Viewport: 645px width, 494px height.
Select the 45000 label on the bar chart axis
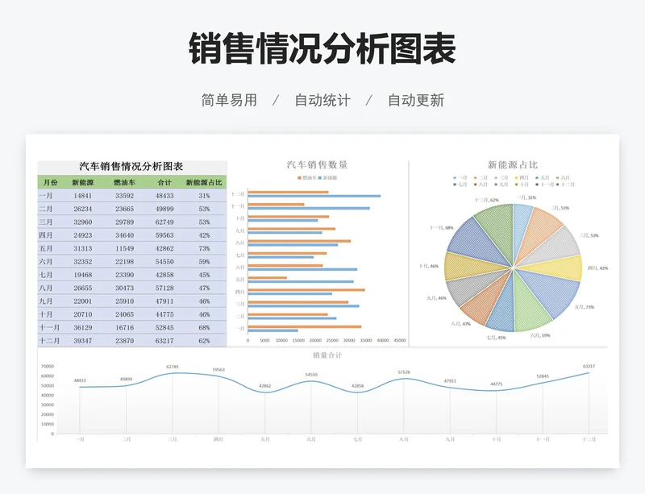click(400, 341)
